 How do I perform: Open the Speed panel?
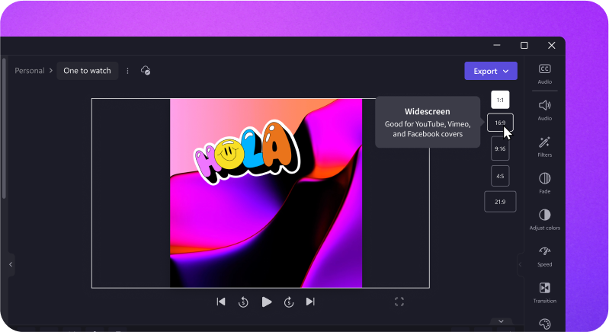(544, 252)
